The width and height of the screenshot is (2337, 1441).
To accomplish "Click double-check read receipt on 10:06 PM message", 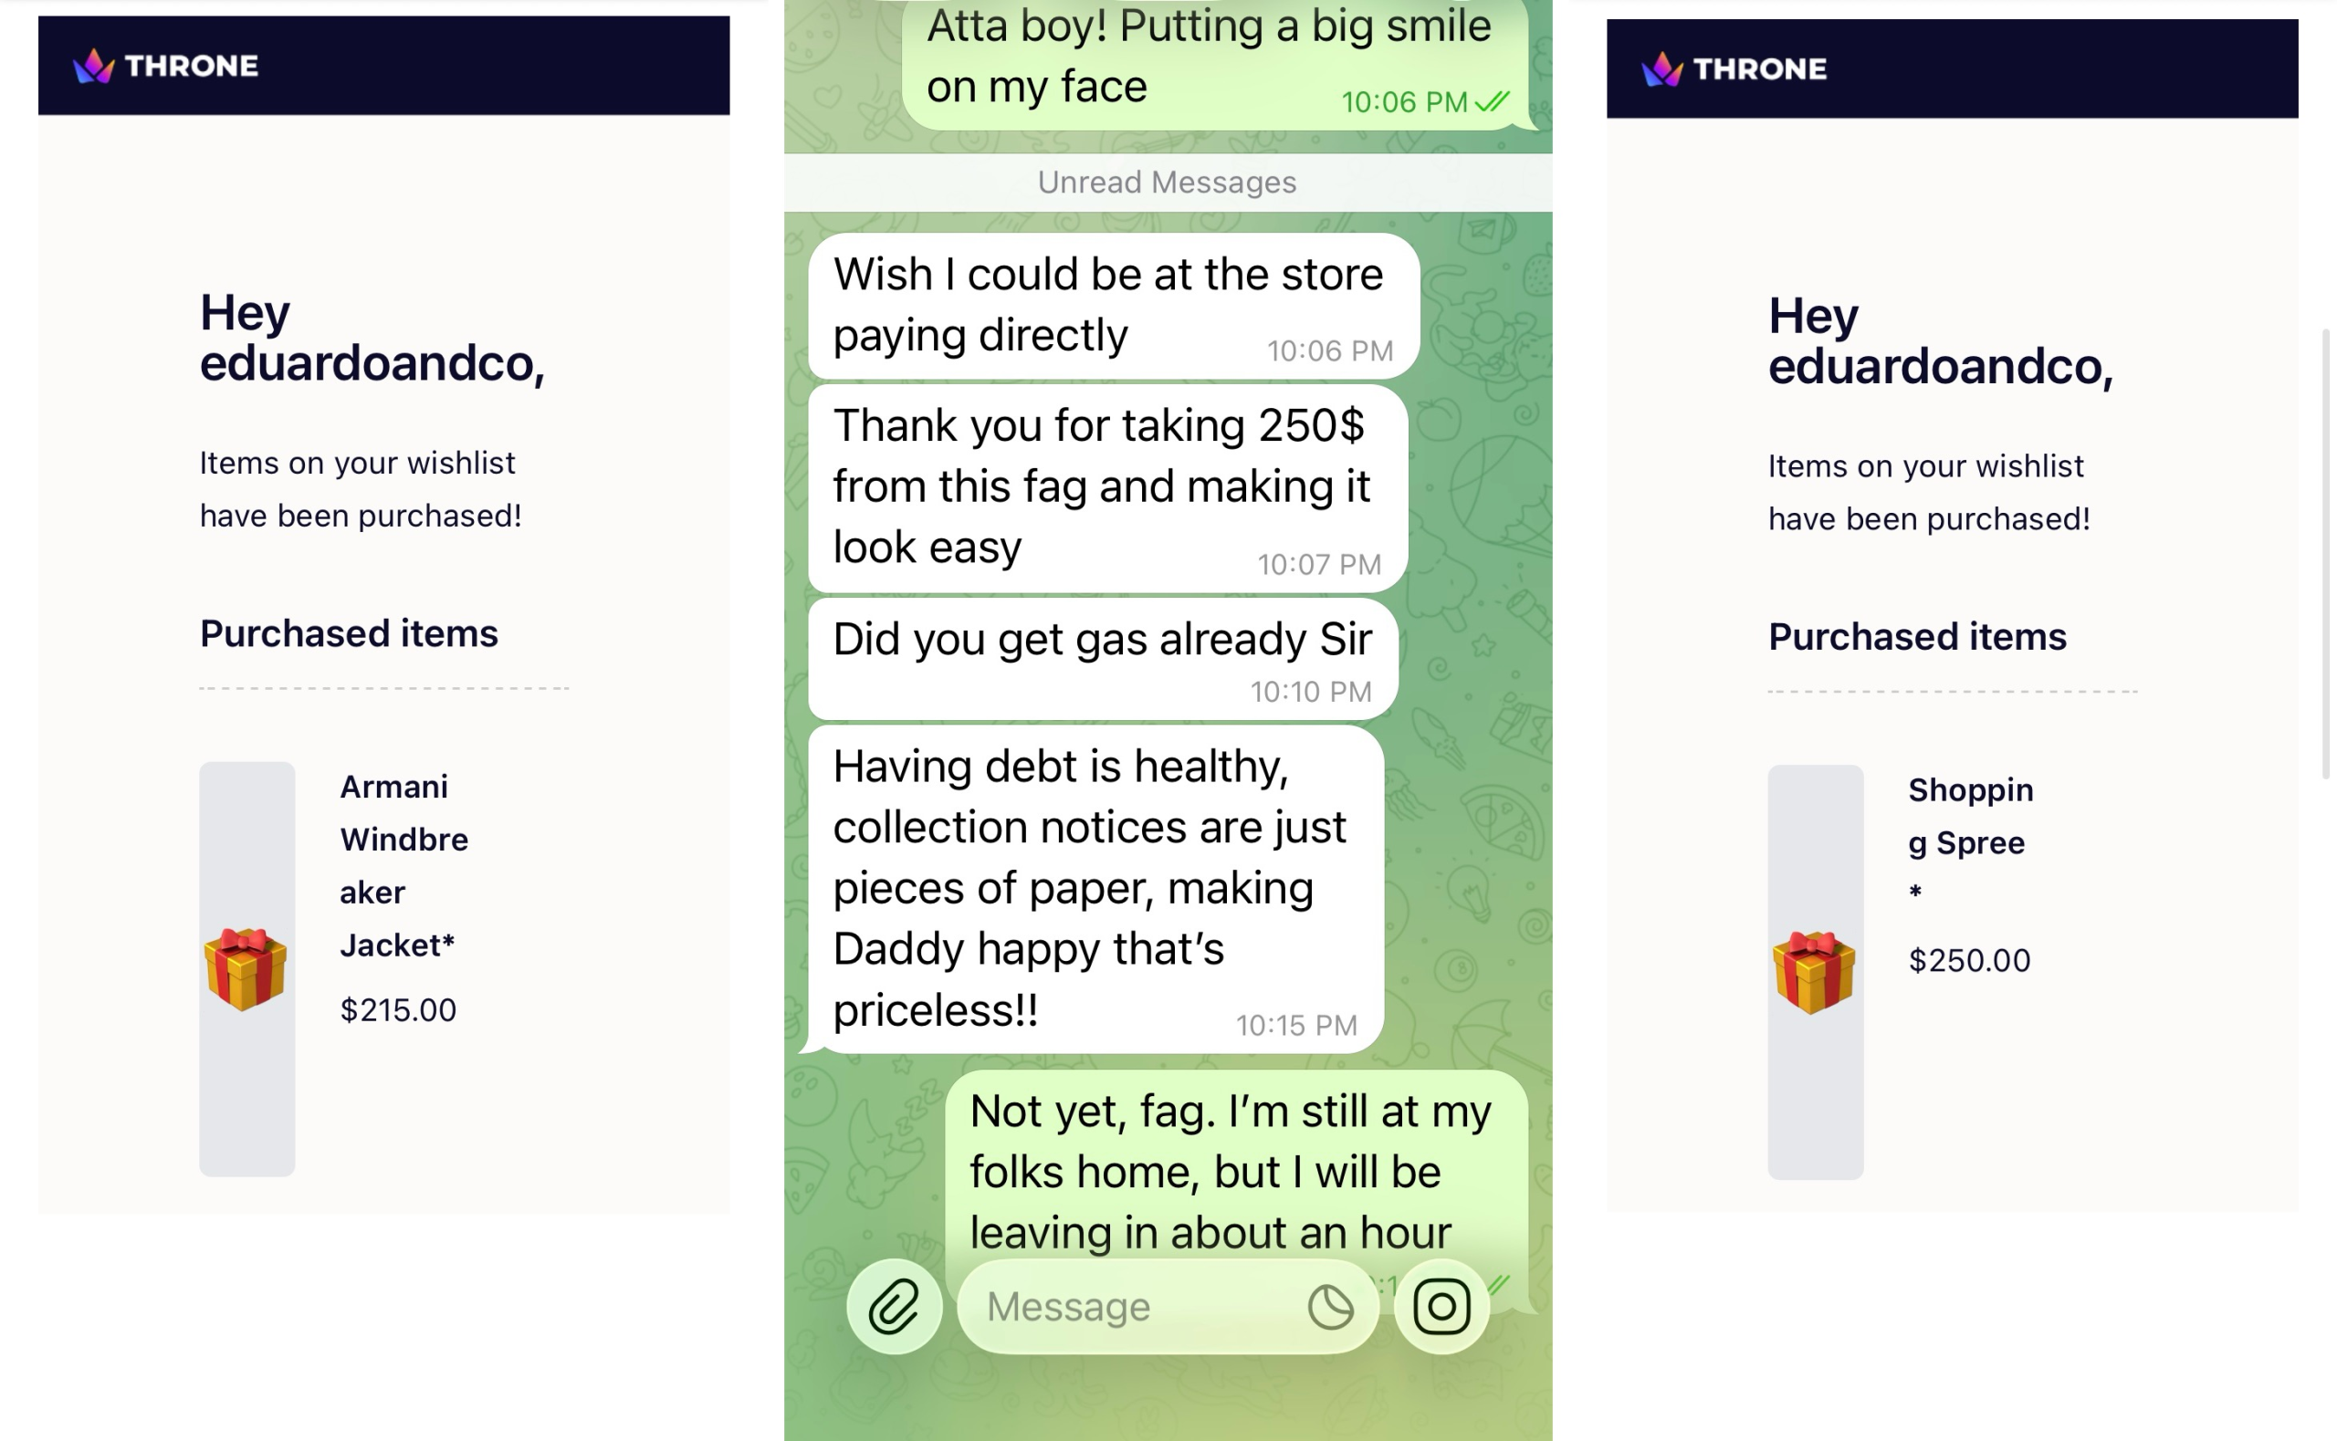I will (x=1492, y=101).
